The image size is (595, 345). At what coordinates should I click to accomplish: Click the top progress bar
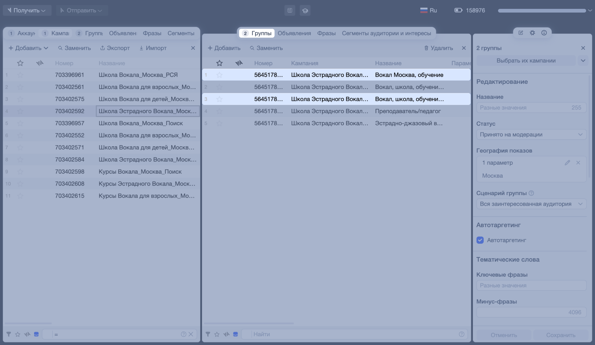(x=542, y=11)
